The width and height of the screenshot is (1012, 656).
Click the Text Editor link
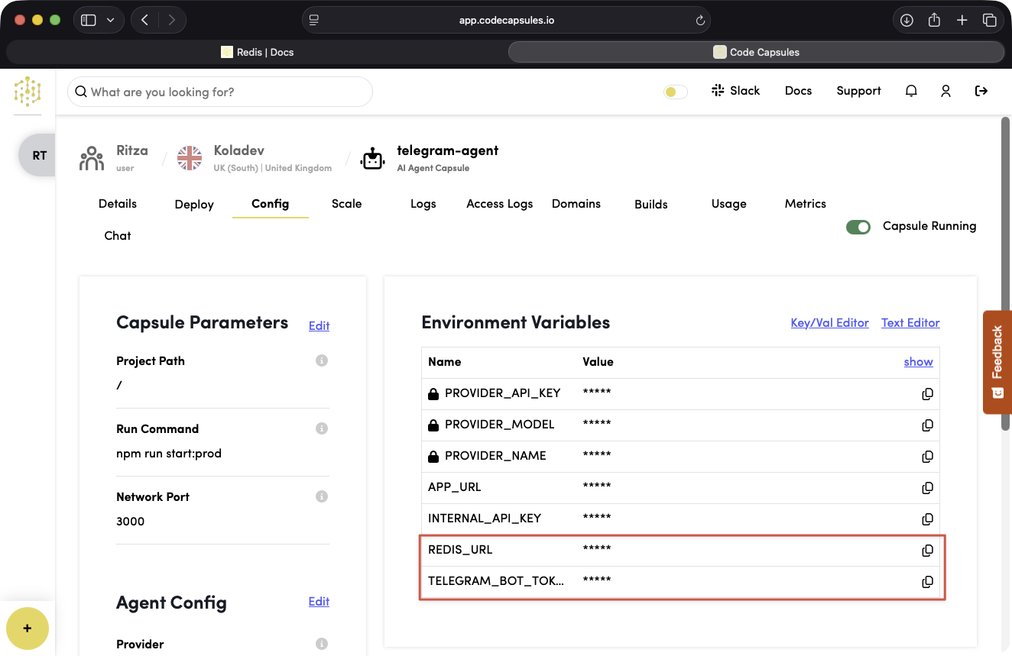click(910, 323)
